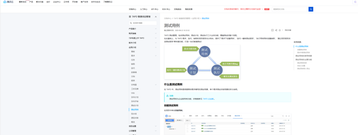Image resolution: width=358 pixels, height=135 pixels.
Task: Open 看板 in sidebar
Action: (x=133, y=51)
